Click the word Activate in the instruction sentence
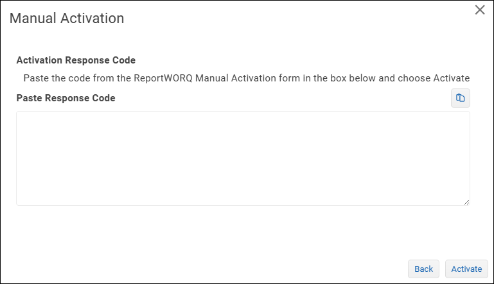The height and width of the screenshot is (284, 494). coord(452,78)
